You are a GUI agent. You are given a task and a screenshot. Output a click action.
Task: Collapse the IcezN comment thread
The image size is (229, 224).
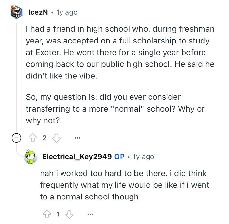pyautogui.click(x=15, y=138)
